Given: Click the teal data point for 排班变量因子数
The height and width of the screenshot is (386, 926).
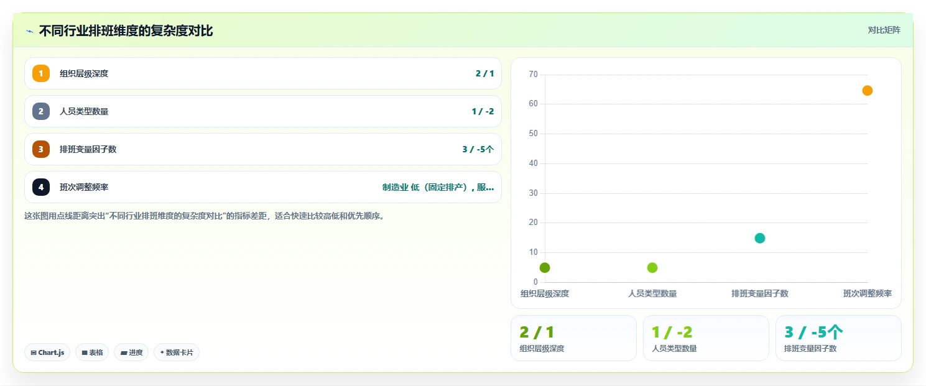Looking at the screenshot, I should 760,238.
